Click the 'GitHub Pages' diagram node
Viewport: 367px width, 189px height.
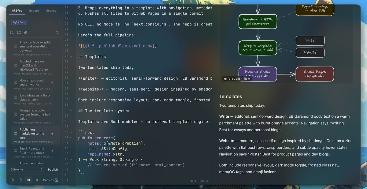point(315,74)
